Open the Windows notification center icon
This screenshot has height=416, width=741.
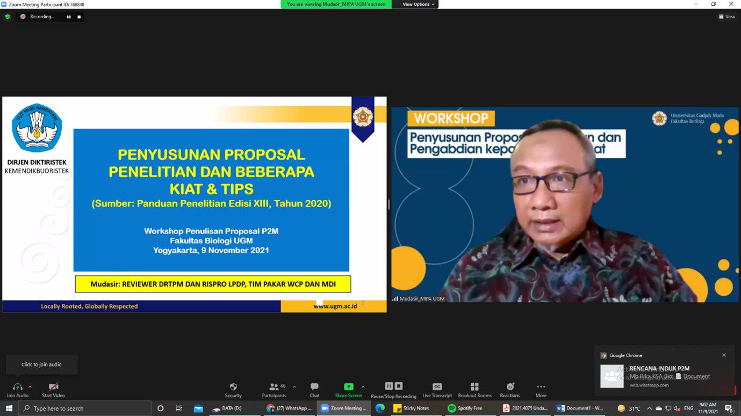point(729,408)
